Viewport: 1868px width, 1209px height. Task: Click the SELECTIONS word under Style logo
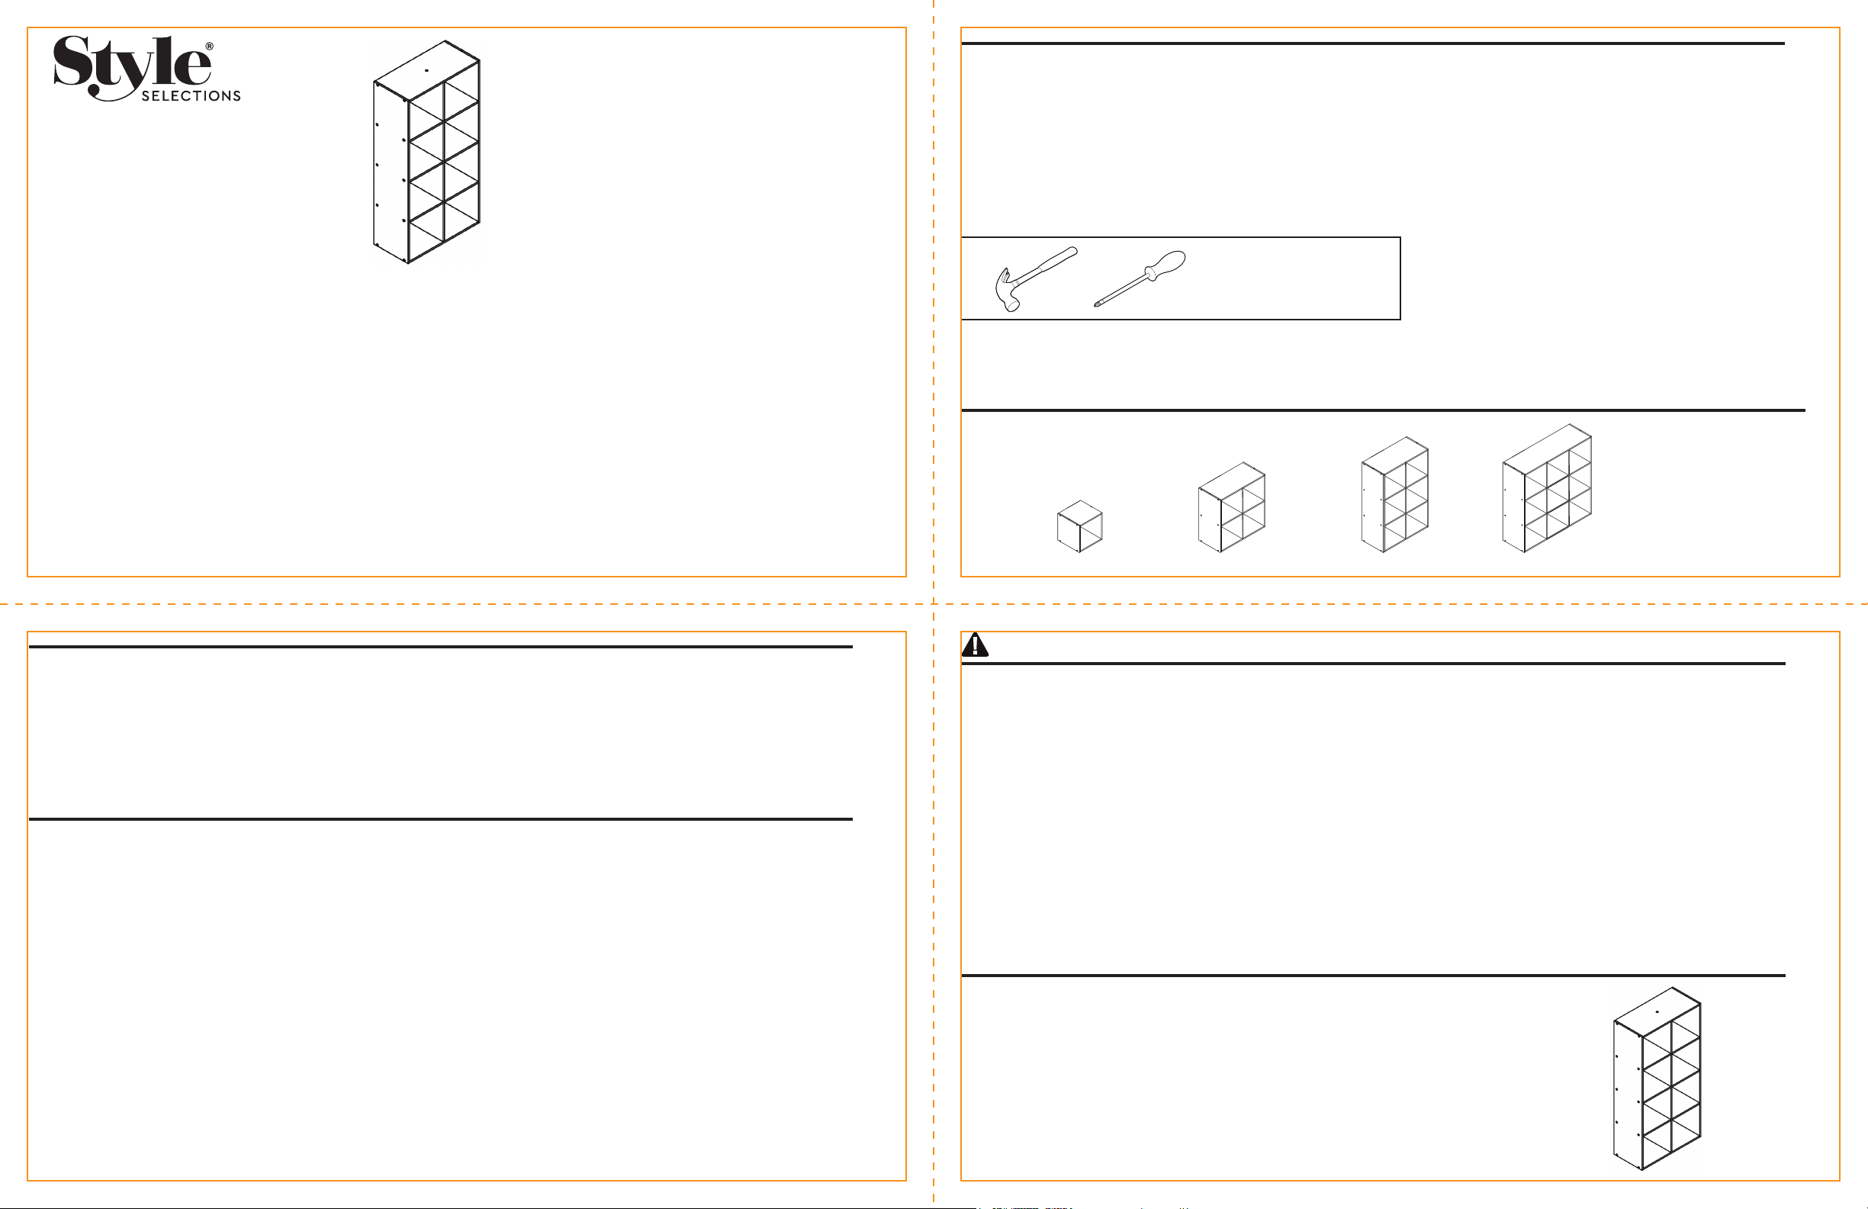(x=191, y=96)
